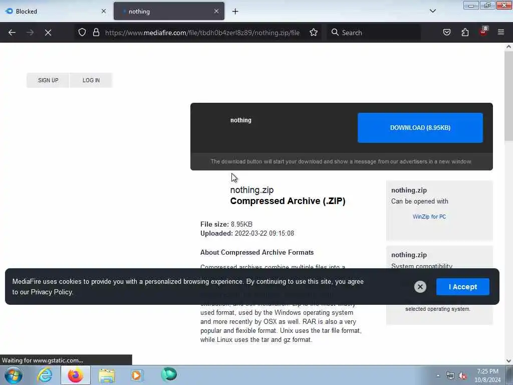
Task: Select the nothing tab
Action: (x=169, y=11)
